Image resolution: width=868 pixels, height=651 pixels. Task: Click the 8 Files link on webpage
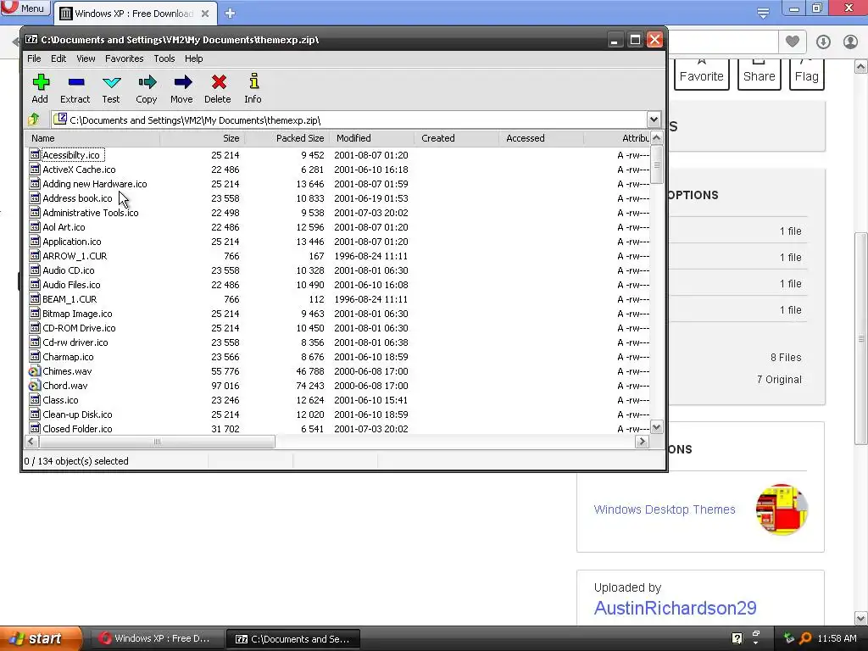(786, 358)
